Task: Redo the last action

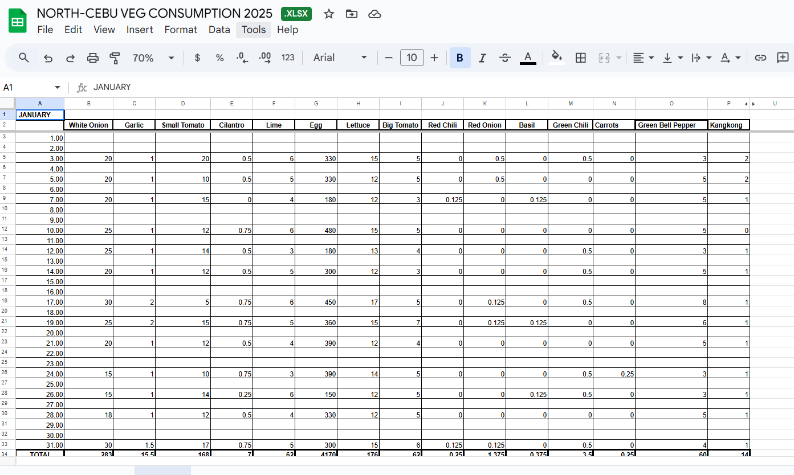Action: click(71, 58)
